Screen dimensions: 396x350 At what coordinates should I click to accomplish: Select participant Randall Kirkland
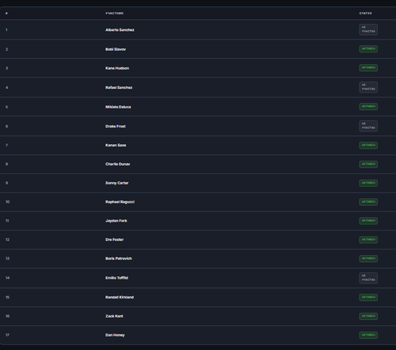click(120, 297)
